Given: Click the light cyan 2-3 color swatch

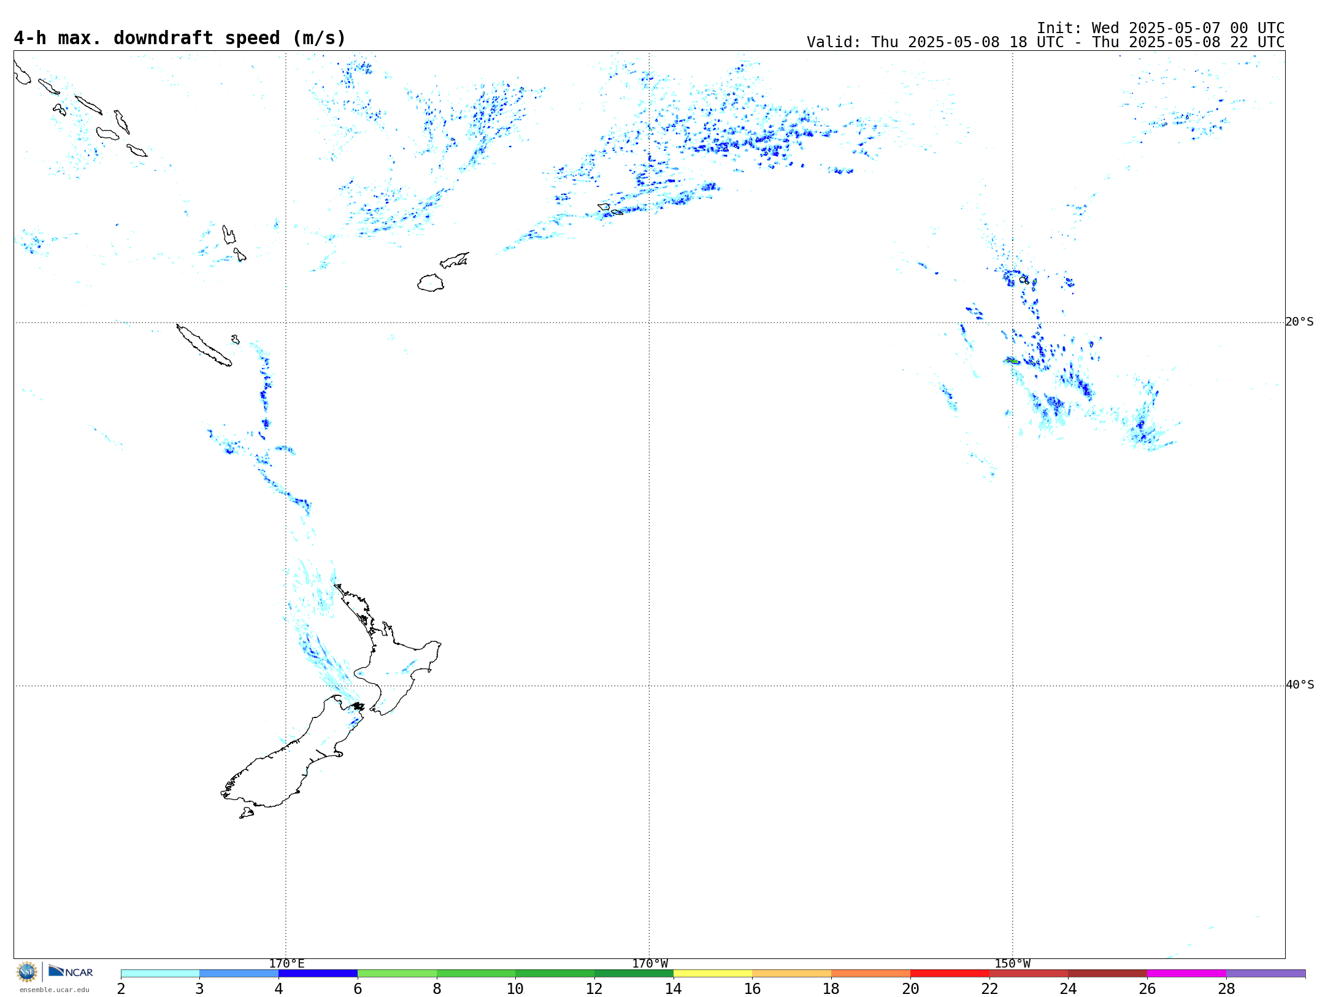Looking at the screenshot, I should (x=160, y=973).
